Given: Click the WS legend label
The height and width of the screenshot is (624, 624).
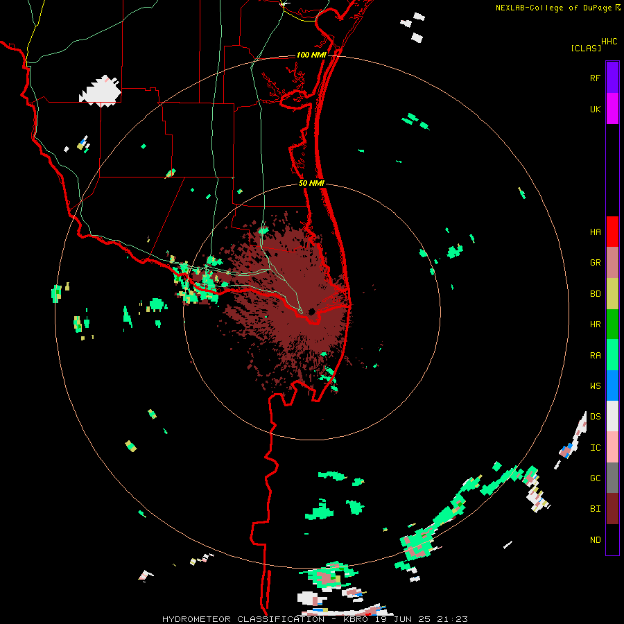Looking at the screenshot, I should coord(595,386).
